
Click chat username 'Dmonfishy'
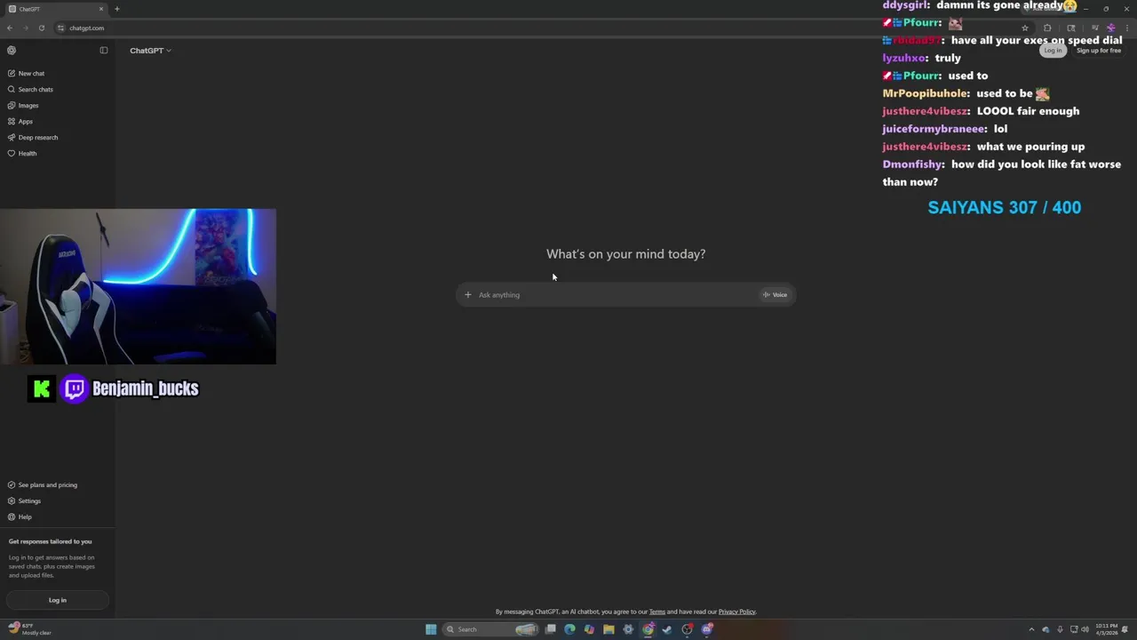(912, 164)
